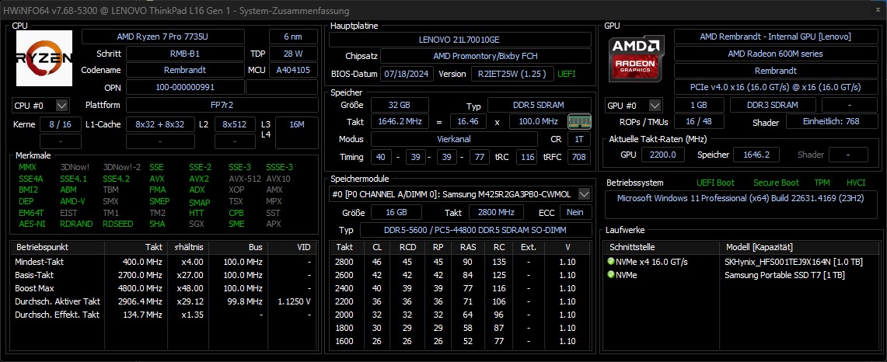887x362 pixels.
Task: Select the AMD Promontory/Bixby FCH chipset field
Action: [485, 56]
